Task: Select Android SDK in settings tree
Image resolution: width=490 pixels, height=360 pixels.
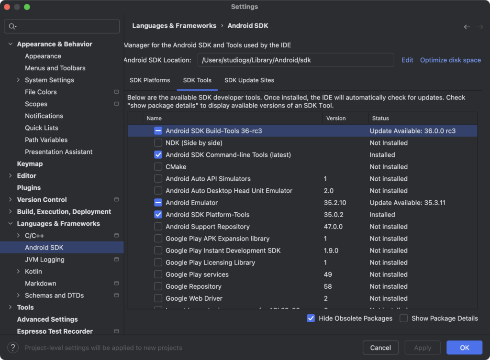Action: (x=62, y=248)
